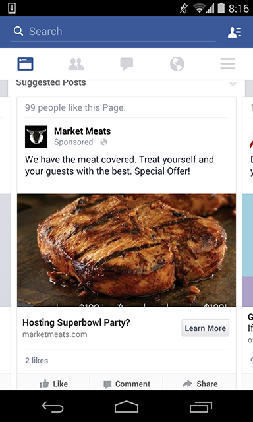Open the Messages speech bubble icon

126,64
